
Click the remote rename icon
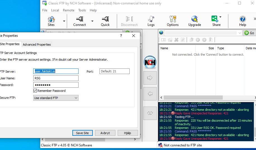click(x=163, y=40)
